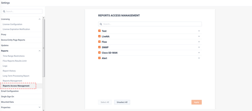Open Report History
Image resolution: width=252 pixels, height=111 pixels.
(x=9, y=71)
